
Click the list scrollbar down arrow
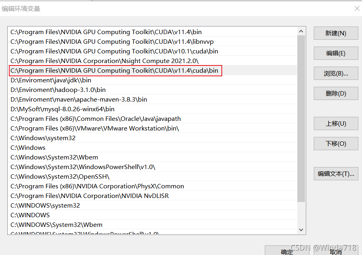[x=301, y=230]
